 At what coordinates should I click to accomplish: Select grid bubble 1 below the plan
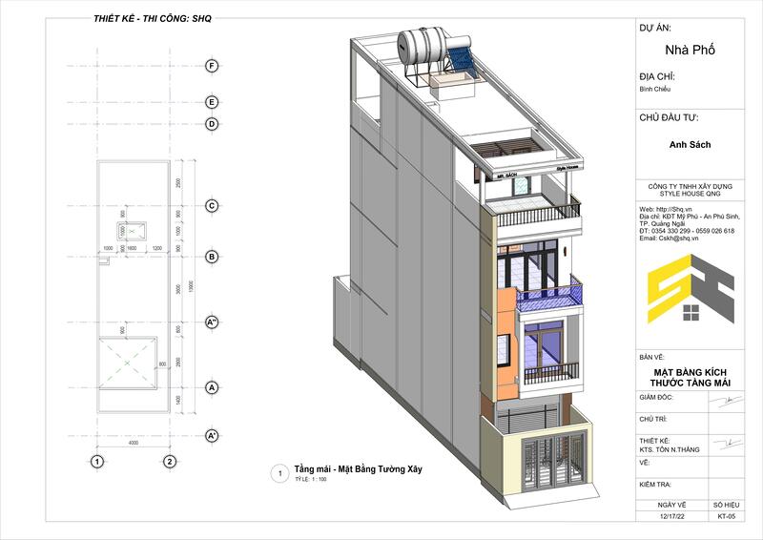[97, 462]
